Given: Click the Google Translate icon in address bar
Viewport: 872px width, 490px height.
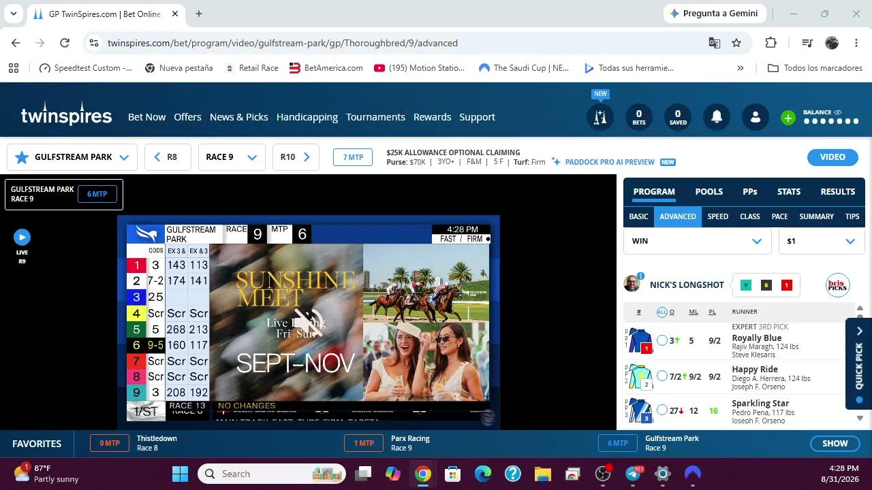Looking at the screenshot, I should pos(715,43).
